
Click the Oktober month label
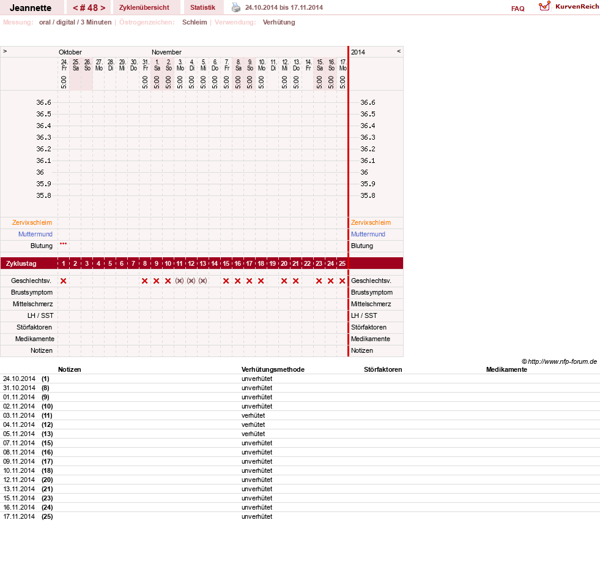(70, 52)
